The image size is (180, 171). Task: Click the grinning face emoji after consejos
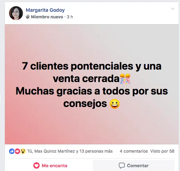point(115,104)
